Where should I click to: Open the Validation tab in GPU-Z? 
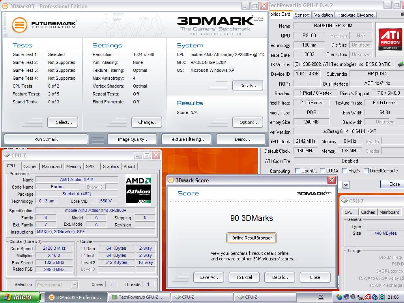tap(324, 15)
